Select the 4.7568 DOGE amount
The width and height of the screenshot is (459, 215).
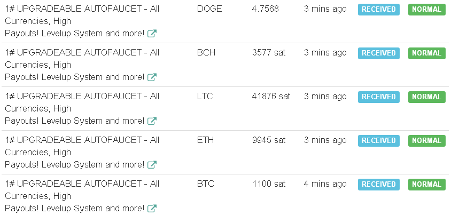coord(265,9)
